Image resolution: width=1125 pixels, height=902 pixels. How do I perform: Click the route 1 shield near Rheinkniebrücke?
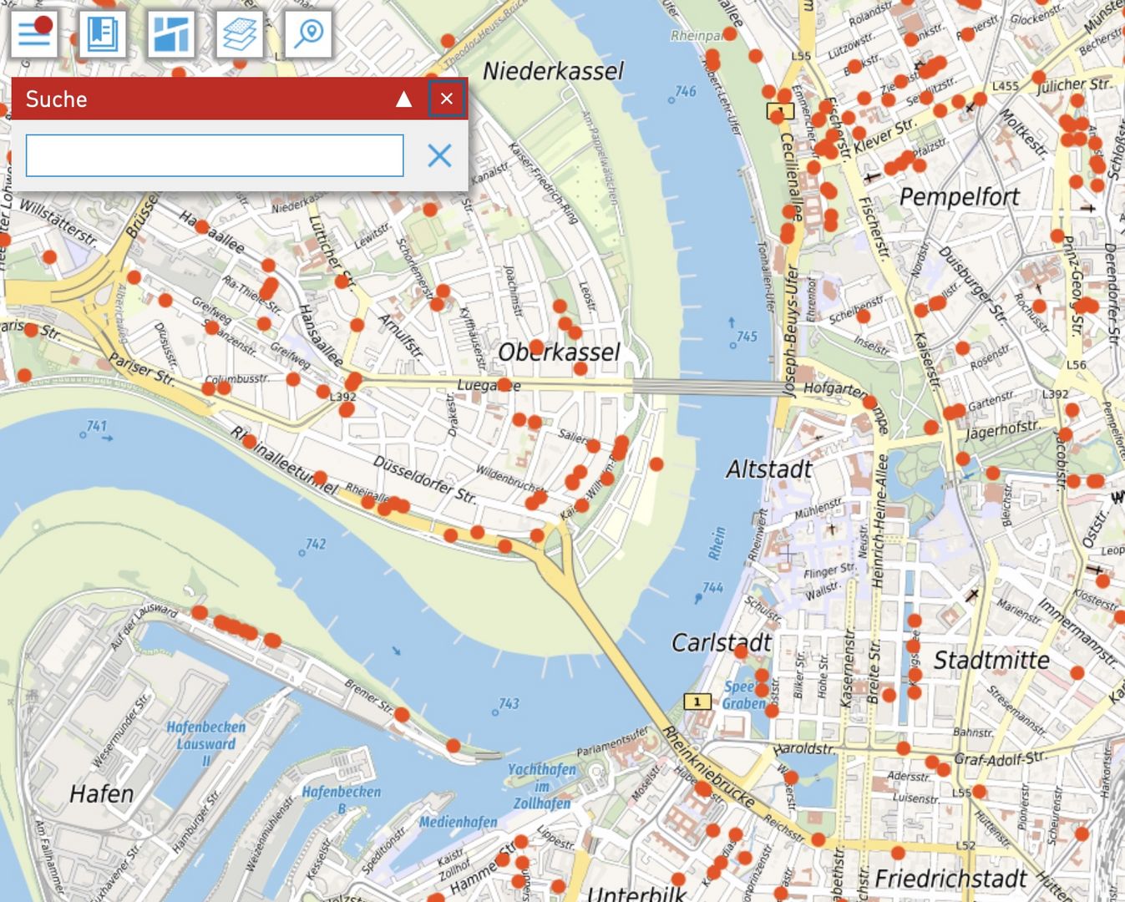point(697,702)
